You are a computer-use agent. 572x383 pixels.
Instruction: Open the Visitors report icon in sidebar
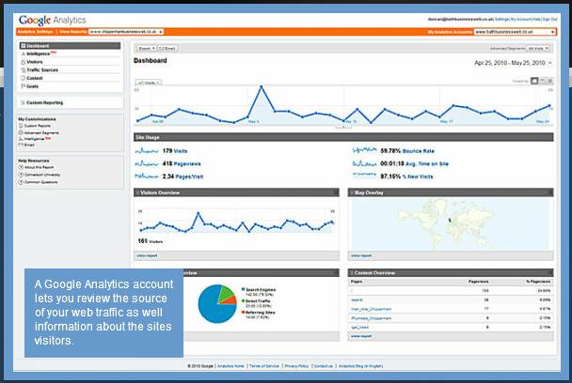(23, 62)
